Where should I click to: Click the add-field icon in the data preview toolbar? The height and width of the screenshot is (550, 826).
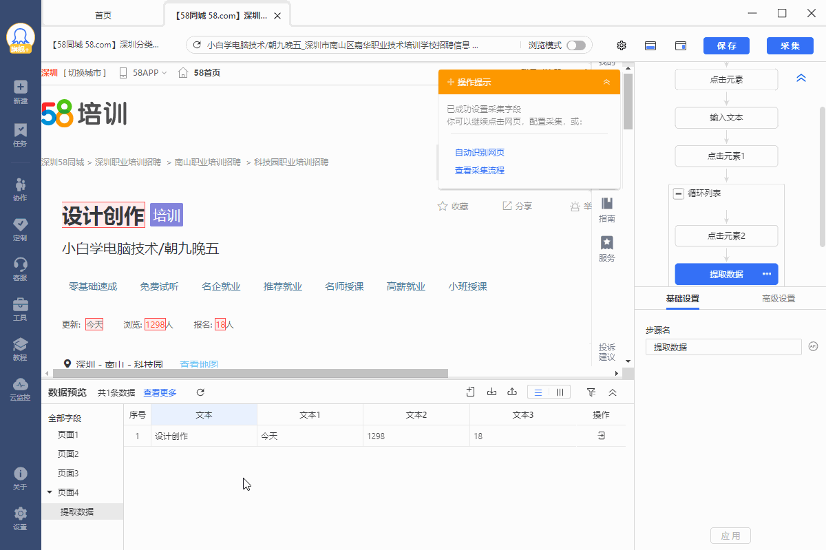[x=471, y=392]
